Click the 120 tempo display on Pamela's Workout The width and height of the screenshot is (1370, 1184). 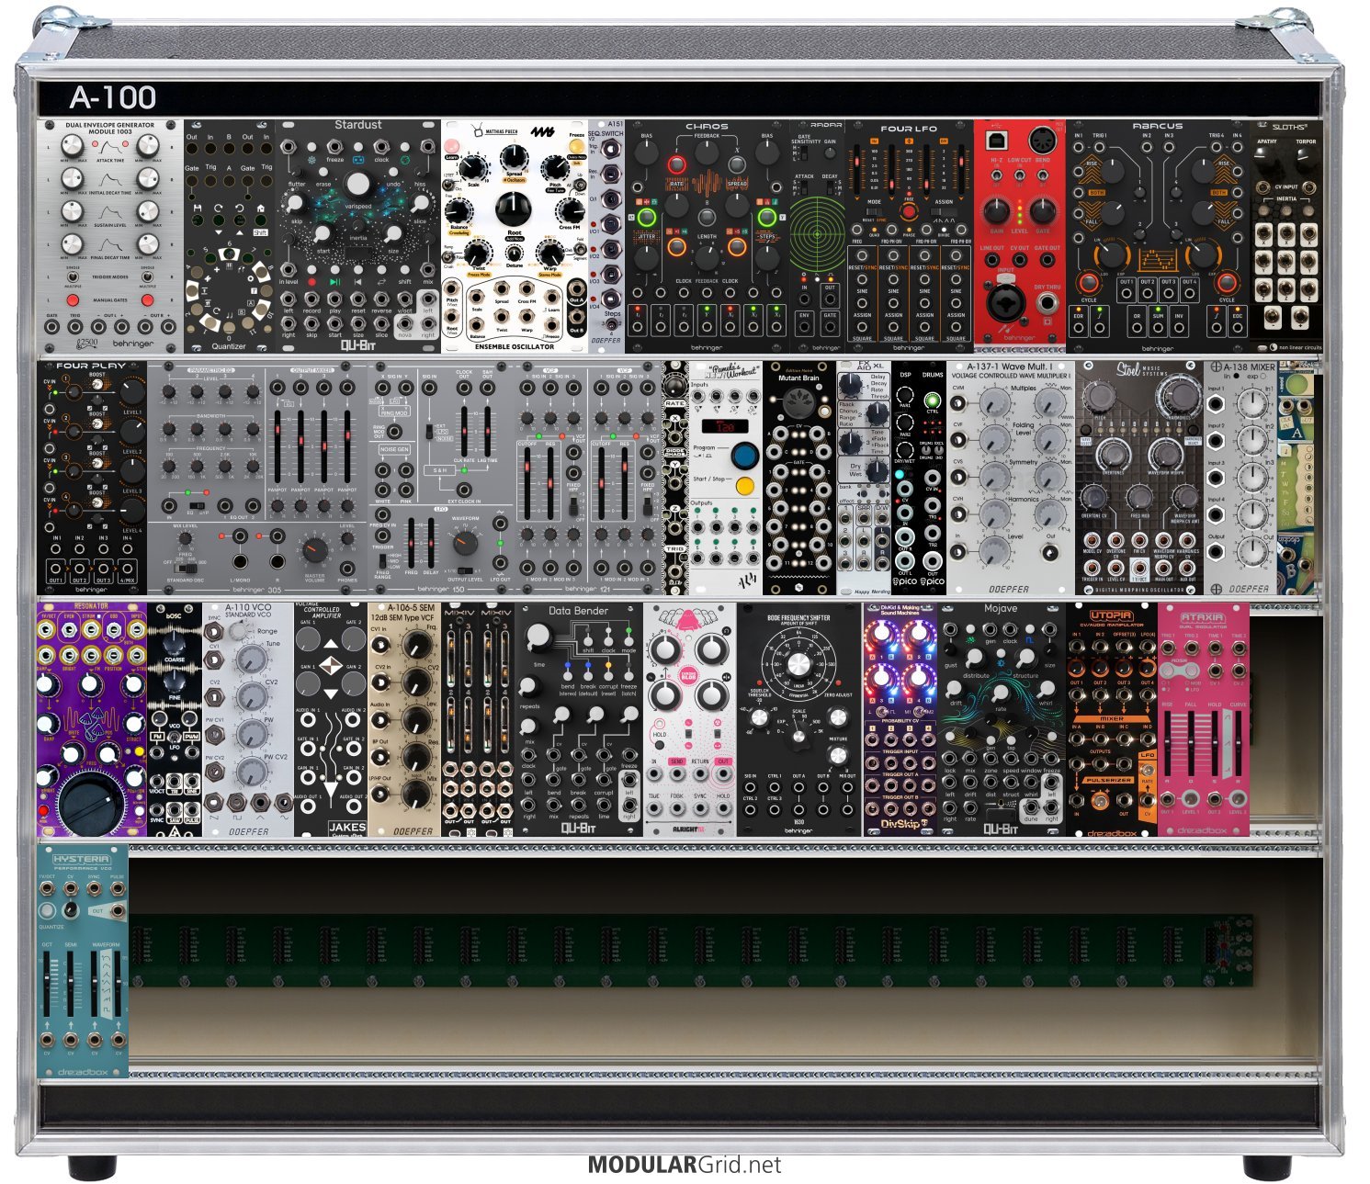(x=725, y=426)
